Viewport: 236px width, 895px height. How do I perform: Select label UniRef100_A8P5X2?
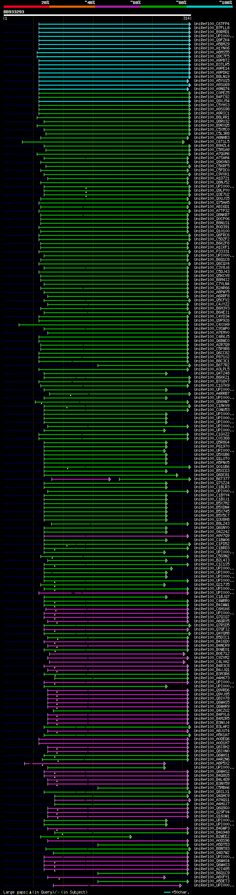[x=212, y=763]
